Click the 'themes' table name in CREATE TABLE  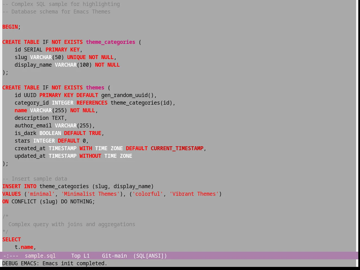pyautogui.click(x=95, y=88)
